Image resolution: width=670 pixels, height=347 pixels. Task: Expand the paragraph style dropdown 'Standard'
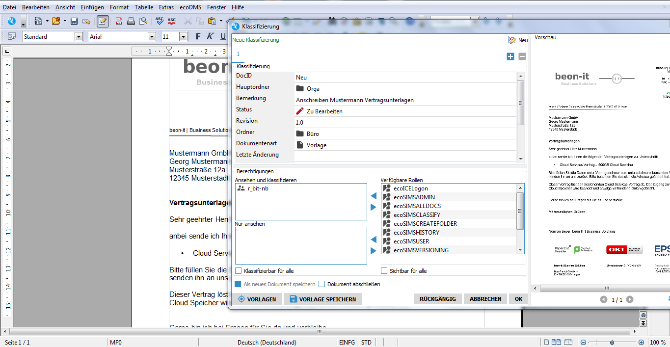point(79,37)
